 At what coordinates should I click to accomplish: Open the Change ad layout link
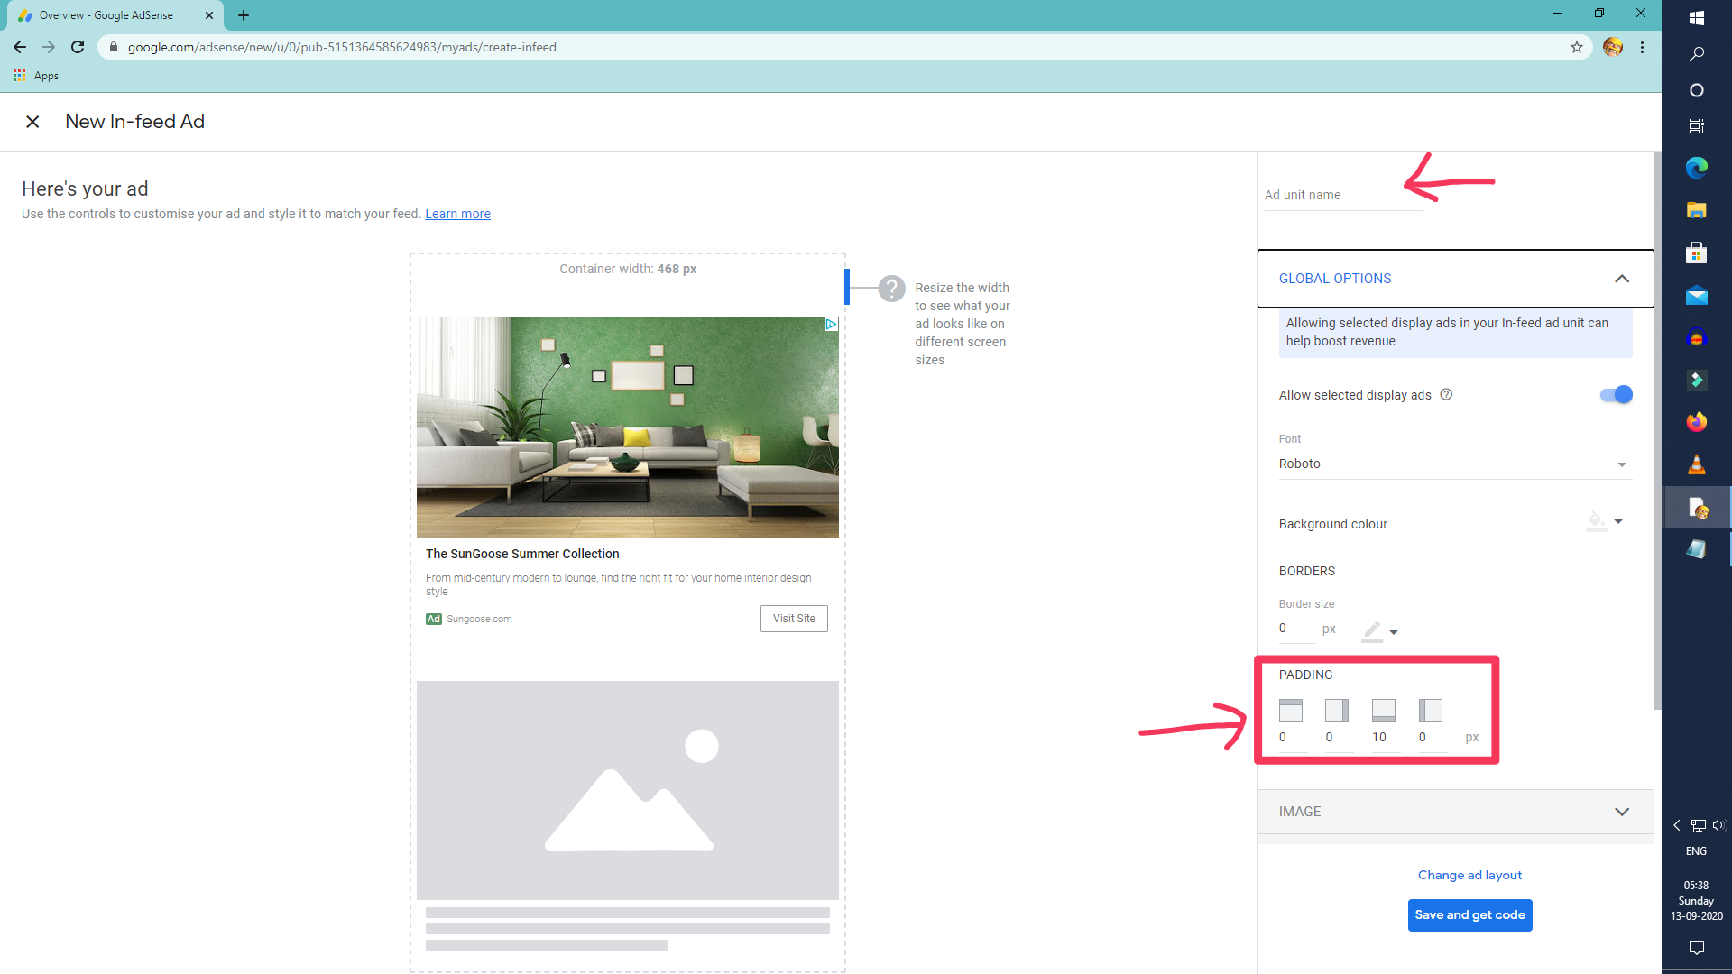tap(1469, 875)
